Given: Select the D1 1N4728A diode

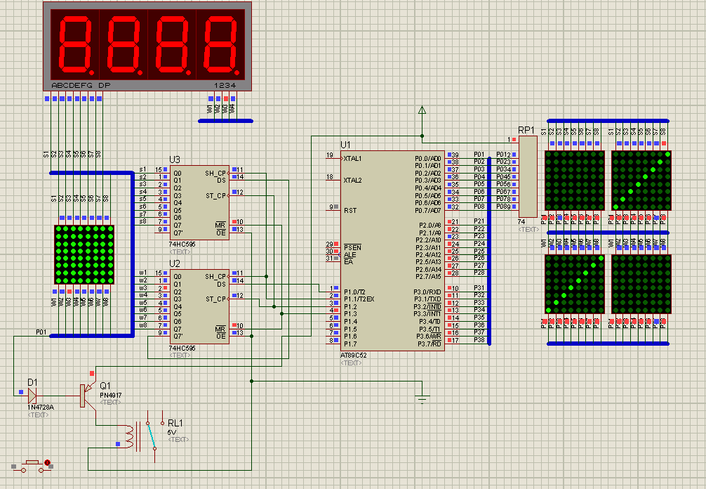Looking at the screenshot, I should [32, 396].
